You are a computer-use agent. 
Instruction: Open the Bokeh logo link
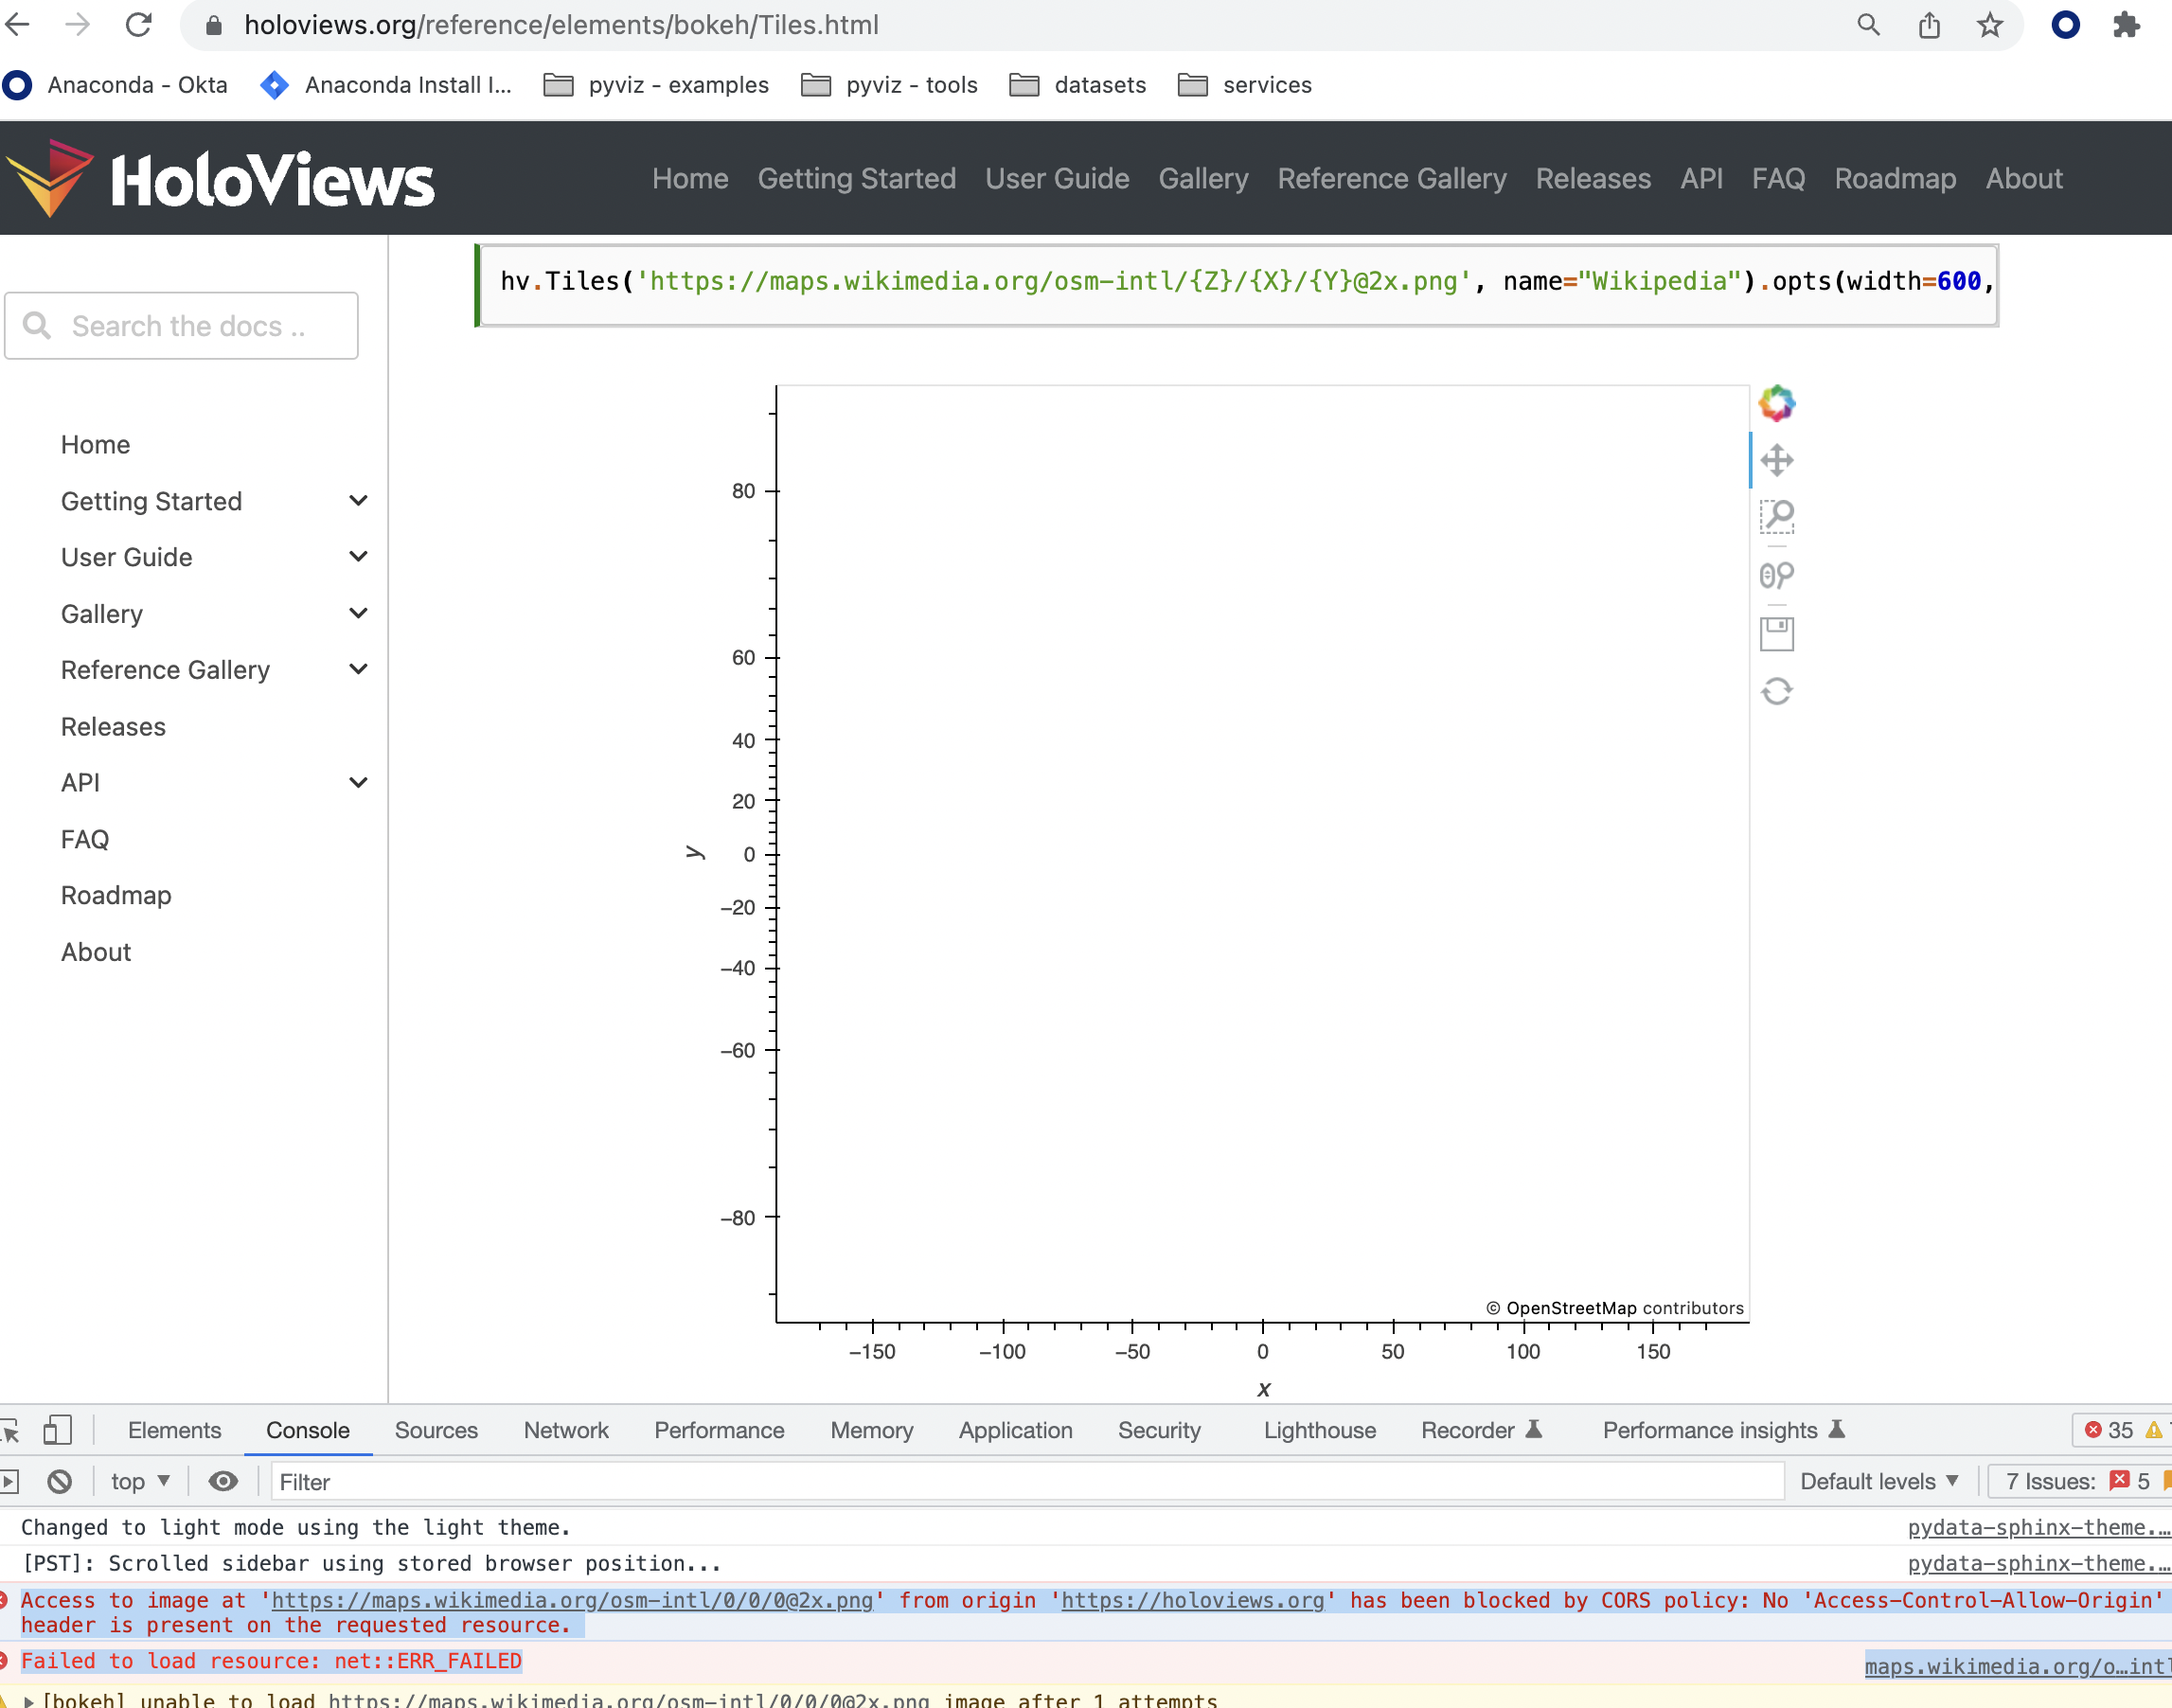click(1776, 403)
